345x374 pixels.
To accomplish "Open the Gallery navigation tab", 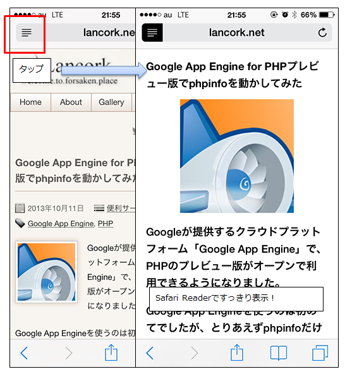I will (111, 102).
